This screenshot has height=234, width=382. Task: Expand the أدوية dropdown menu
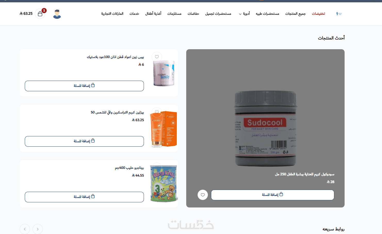pos(244,14)
